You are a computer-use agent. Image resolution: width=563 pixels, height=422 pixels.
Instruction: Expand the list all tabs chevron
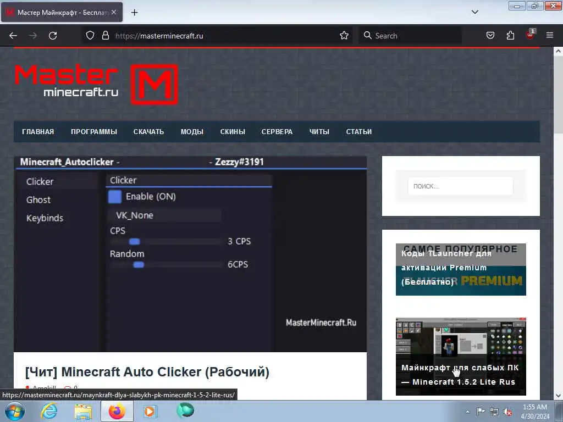tap(474, 12)
